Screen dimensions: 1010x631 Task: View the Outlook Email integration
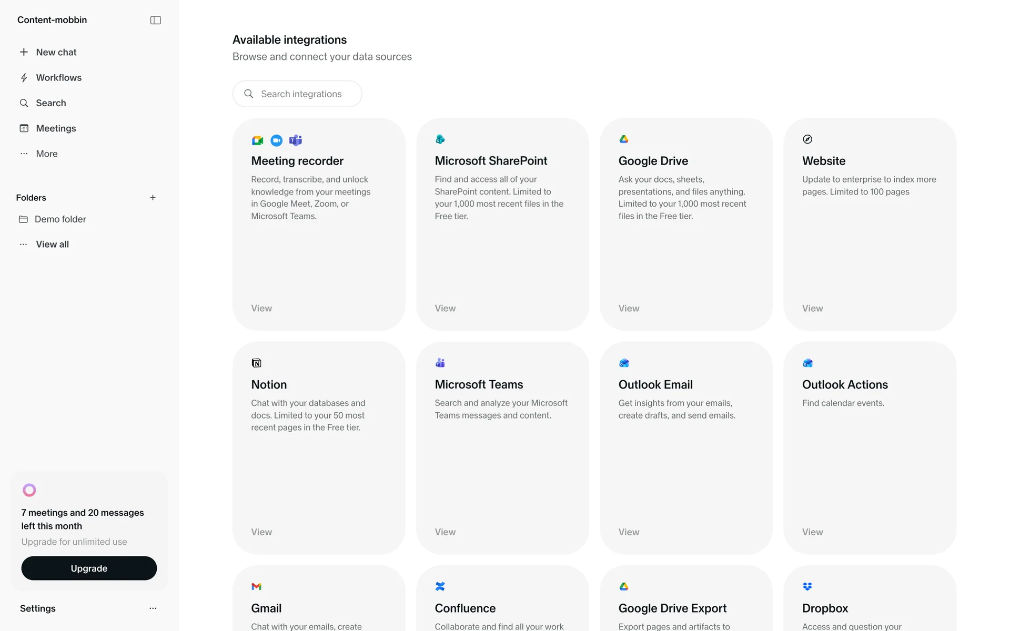[629, 532]
